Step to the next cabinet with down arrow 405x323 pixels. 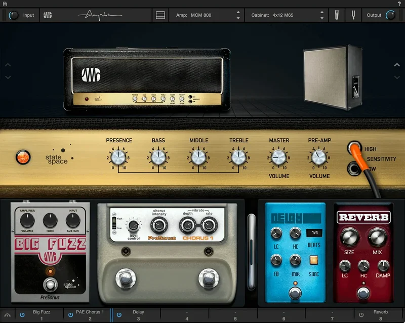click(322, 18)
